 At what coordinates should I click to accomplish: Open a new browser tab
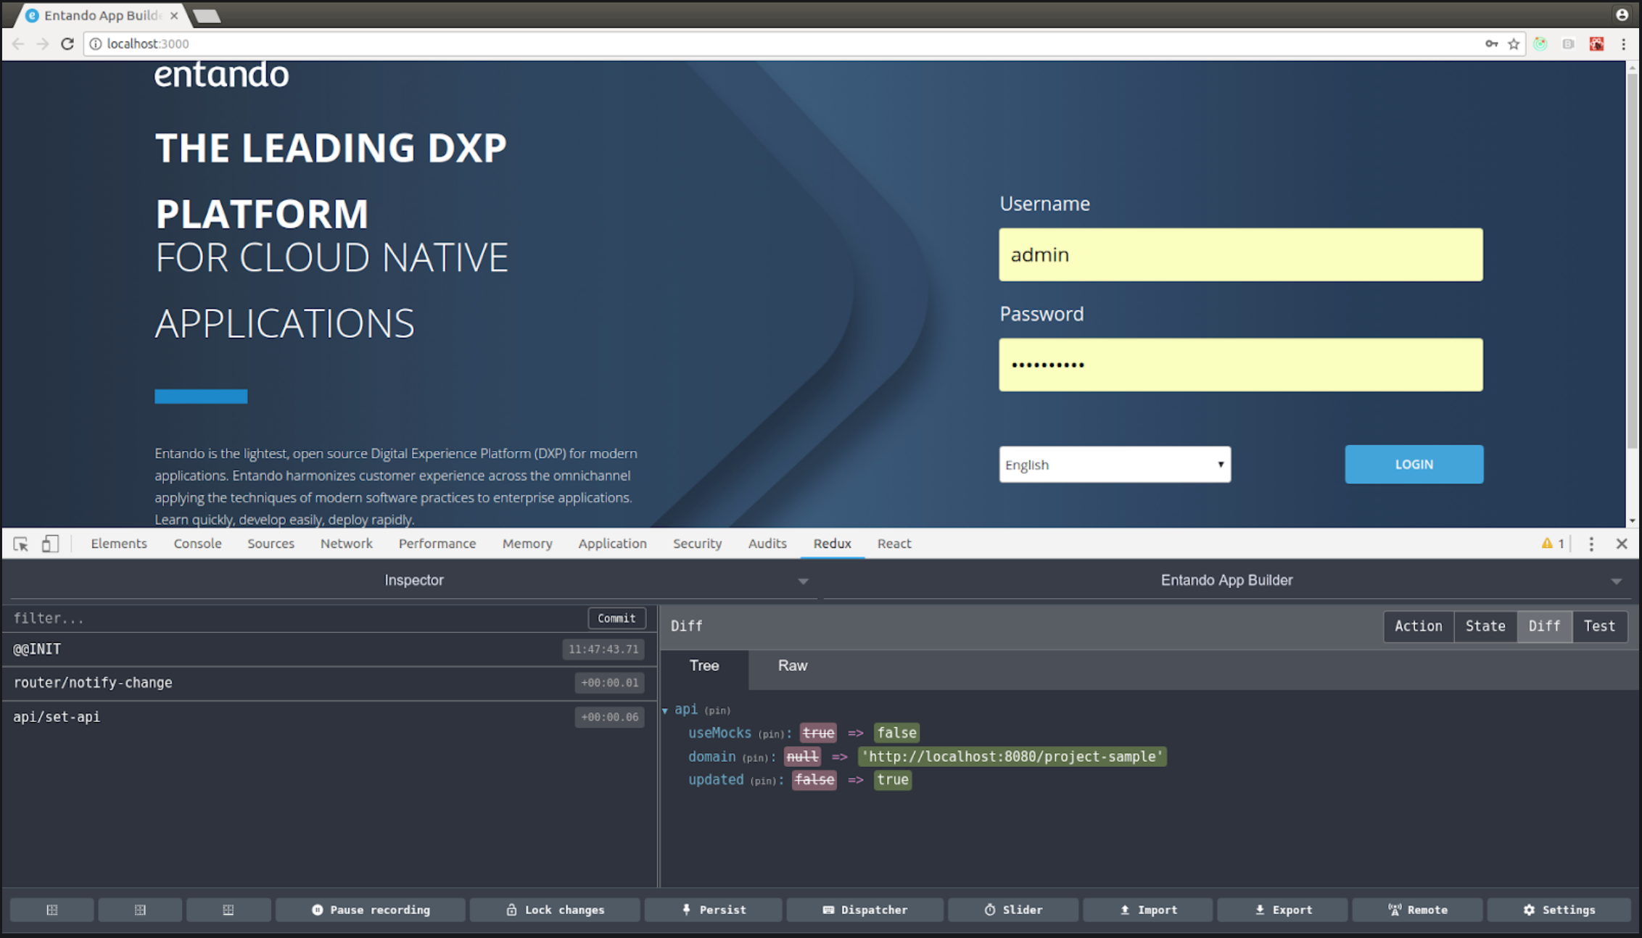(207, 16)
